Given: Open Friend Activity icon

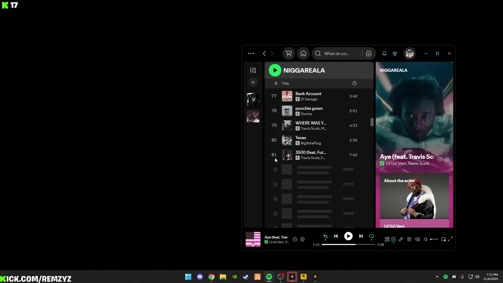Looking at the screenshot, I should coord(395,53).
